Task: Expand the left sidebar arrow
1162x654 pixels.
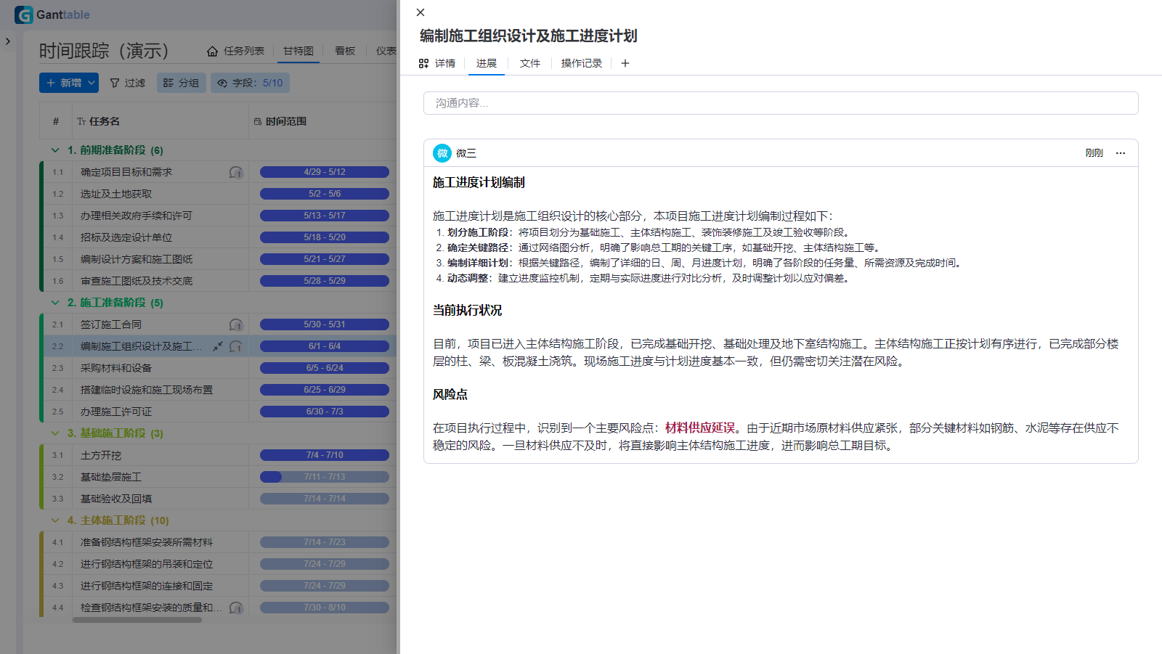Action: pos(8,41)
